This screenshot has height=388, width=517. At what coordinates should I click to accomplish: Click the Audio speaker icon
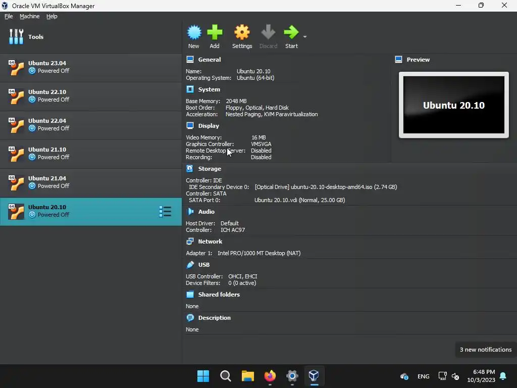click(x=190, y=211)
